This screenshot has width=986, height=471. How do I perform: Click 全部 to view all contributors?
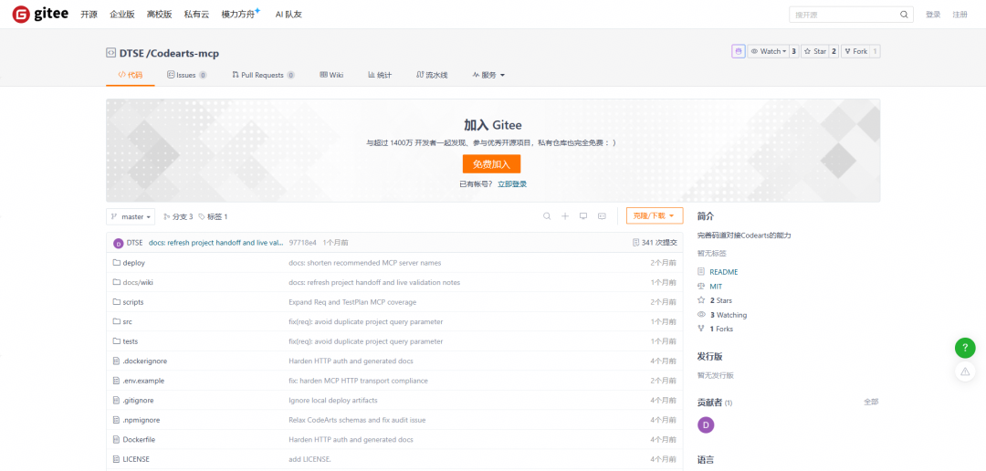(871, 402)
